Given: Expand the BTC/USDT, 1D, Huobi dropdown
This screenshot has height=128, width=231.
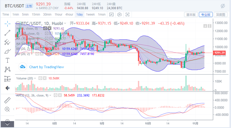Looking at the screenshot, I should pyautogui.click(x=65, y=23).
